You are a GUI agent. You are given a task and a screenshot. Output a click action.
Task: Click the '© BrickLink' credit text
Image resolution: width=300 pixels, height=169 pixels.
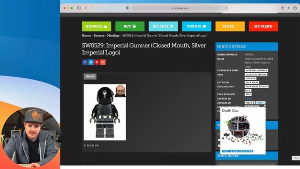91,146
